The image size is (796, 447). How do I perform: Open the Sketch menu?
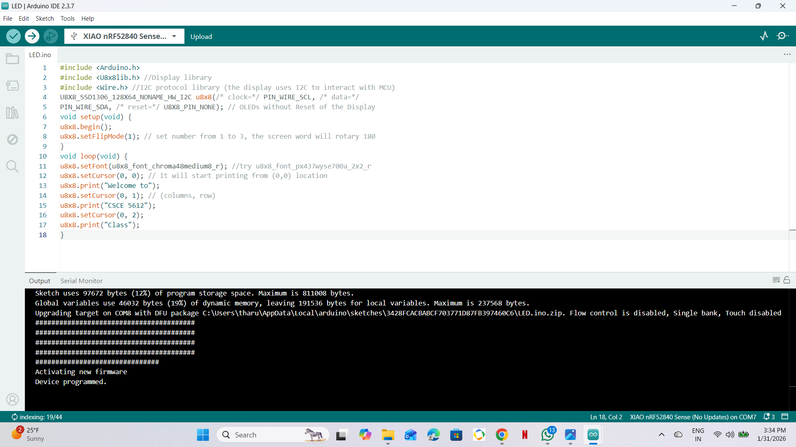[45, 19]
